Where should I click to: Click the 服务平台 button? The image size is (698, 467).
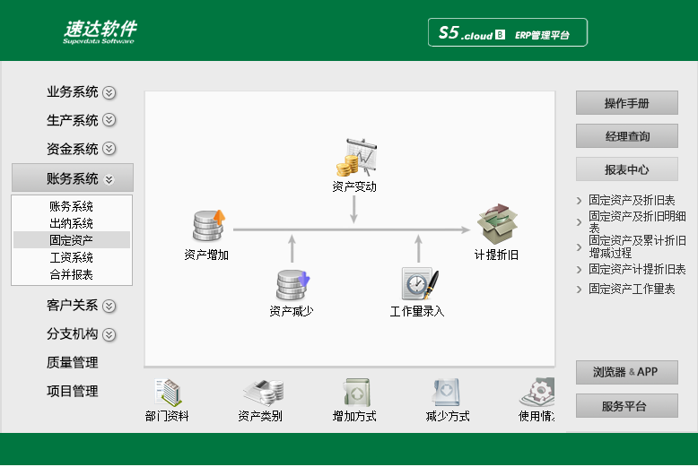tap(627, 406)
